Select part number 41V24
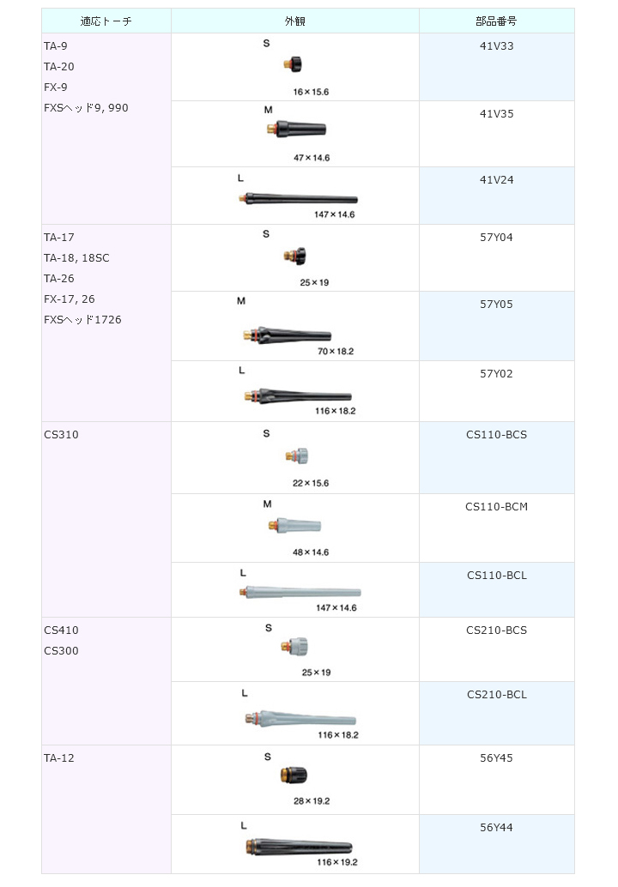The height and width of the screenshot is (887, 618). coord(496,180)
